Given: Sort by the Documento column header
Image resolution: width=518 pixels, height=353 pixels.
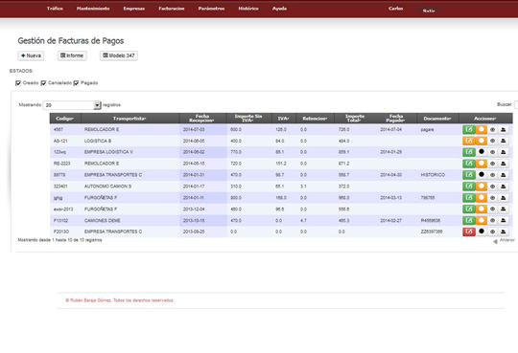Looking at the screenshot, I should (437, 119).
